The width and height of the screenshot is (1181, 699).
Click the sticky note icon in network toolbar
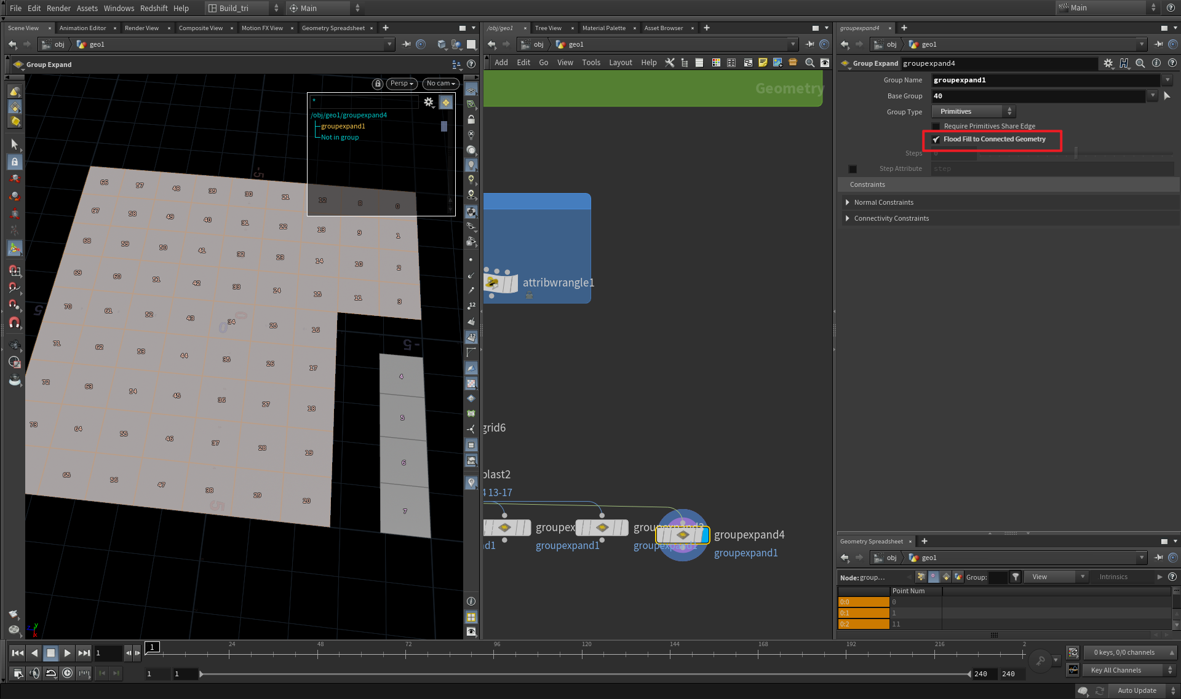coord(763,62)
